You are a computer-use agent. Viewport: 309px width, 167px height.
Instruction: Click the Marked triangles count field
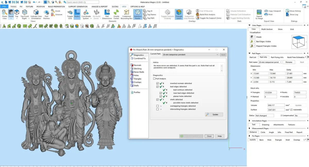[x=270, y=97]
